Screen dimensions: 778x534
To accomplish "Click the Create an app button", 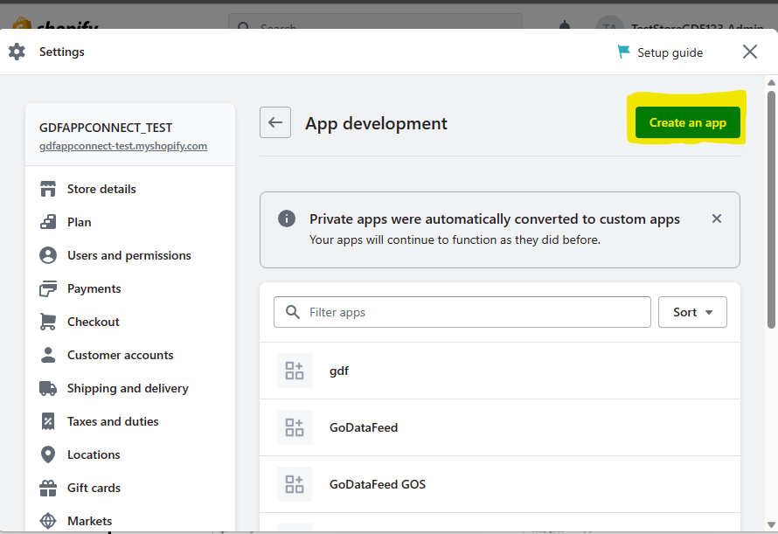I will click(x=688, y=122).
